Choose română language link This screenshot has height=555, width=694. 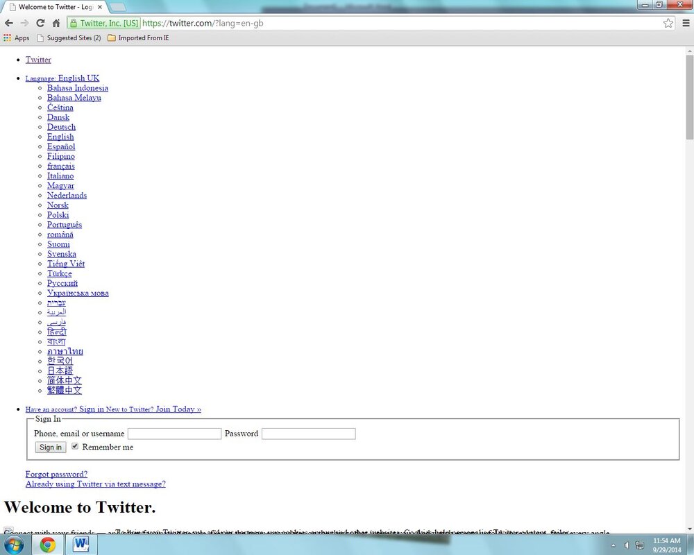click(60, 234)
